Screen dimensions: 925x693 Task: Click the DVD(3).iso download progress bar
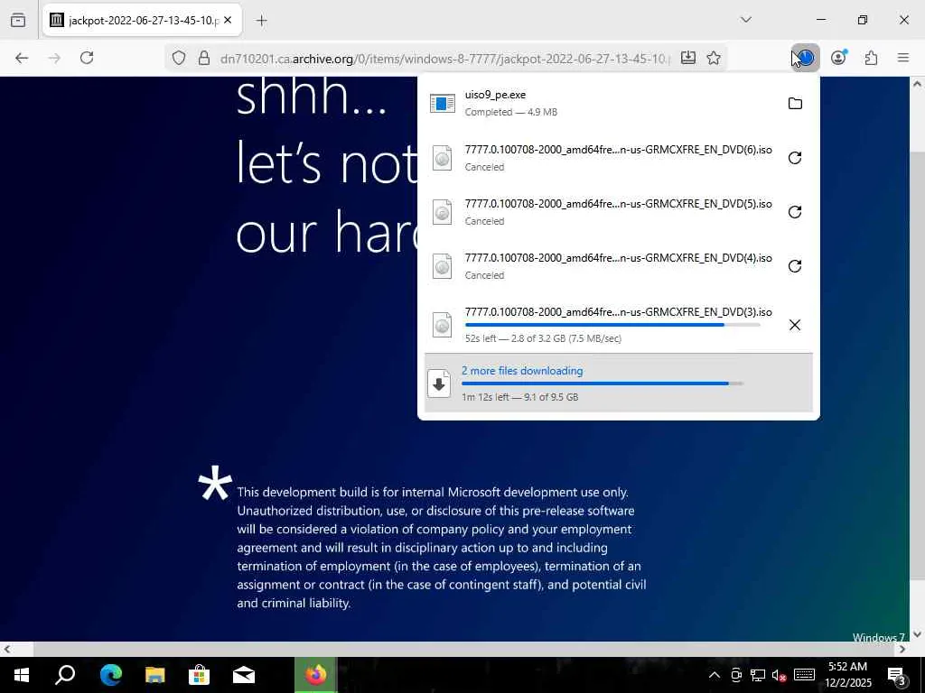[x=612, y=325]
